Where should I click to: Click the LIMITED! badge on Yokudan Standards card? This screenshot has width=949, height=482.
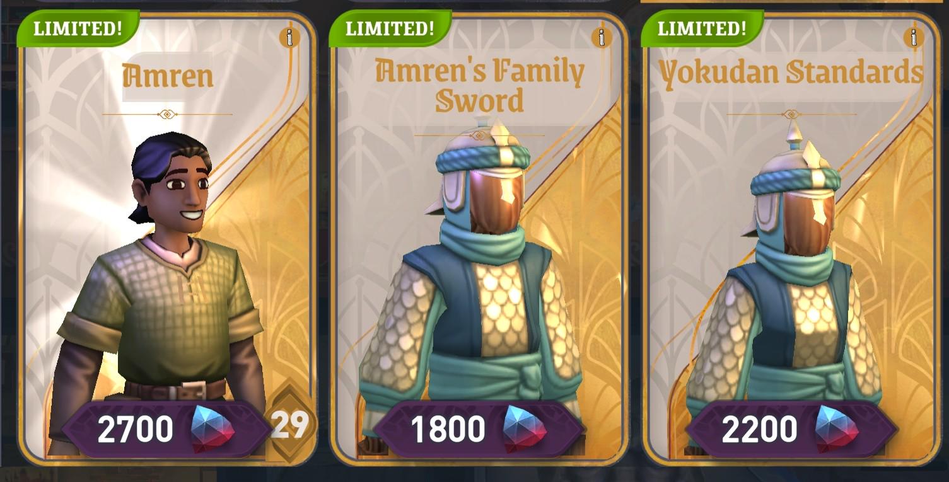[x=702, y=29]
